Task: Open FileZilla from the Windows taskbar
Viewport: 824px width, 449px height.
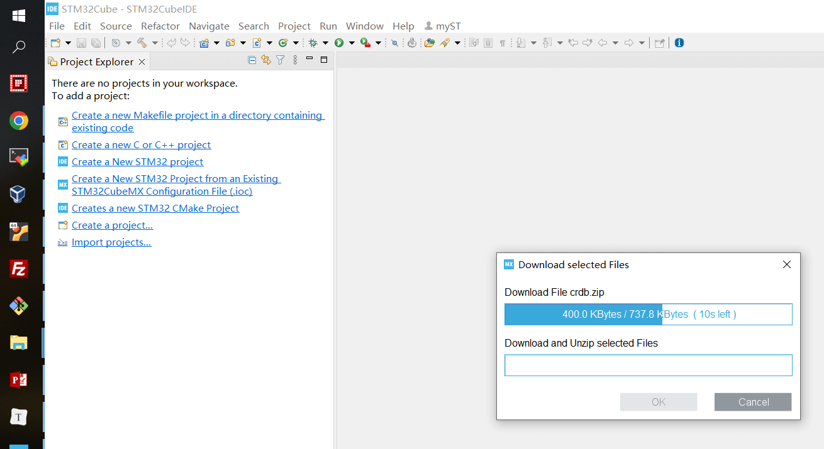Action: tap(18, 269)
